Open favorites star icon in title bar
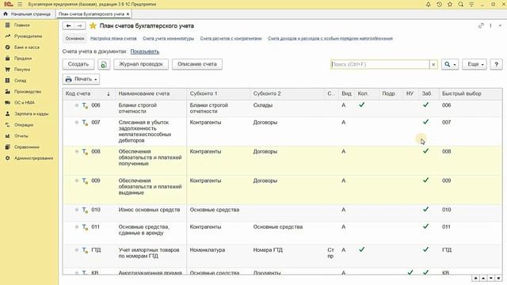This screenshot has height=285, width=507. [450, 4]
